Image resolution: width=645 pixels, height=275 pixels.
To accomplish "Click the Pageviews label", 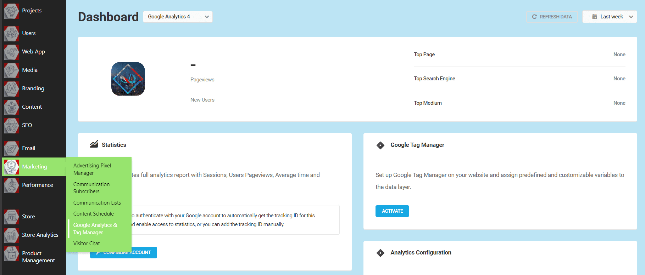I will [202, 80].
